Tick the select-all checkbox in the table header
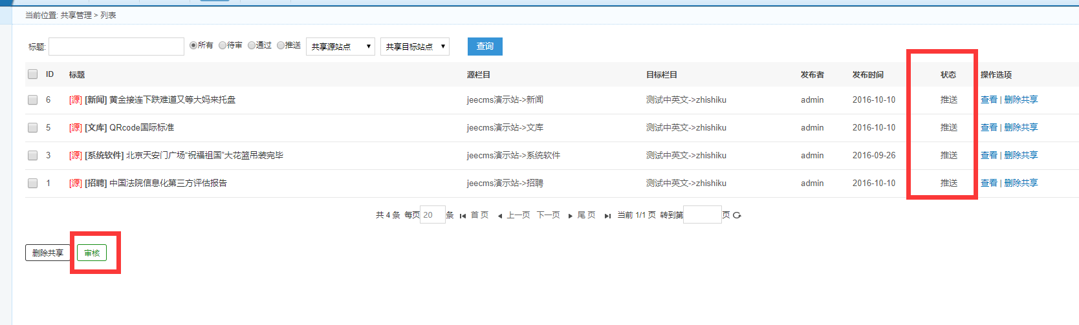1079x325 pixels. tap(32, 74)
